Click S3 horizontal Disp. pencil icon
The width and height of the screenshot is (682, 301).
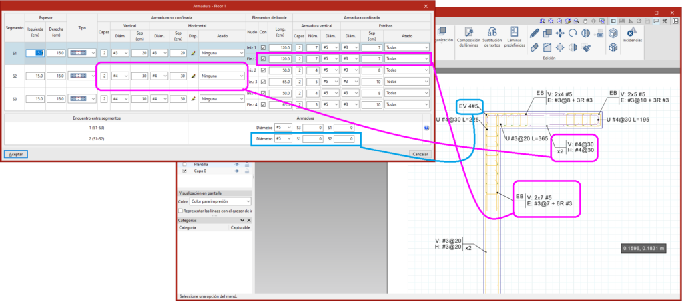click(x=194, y=99)
